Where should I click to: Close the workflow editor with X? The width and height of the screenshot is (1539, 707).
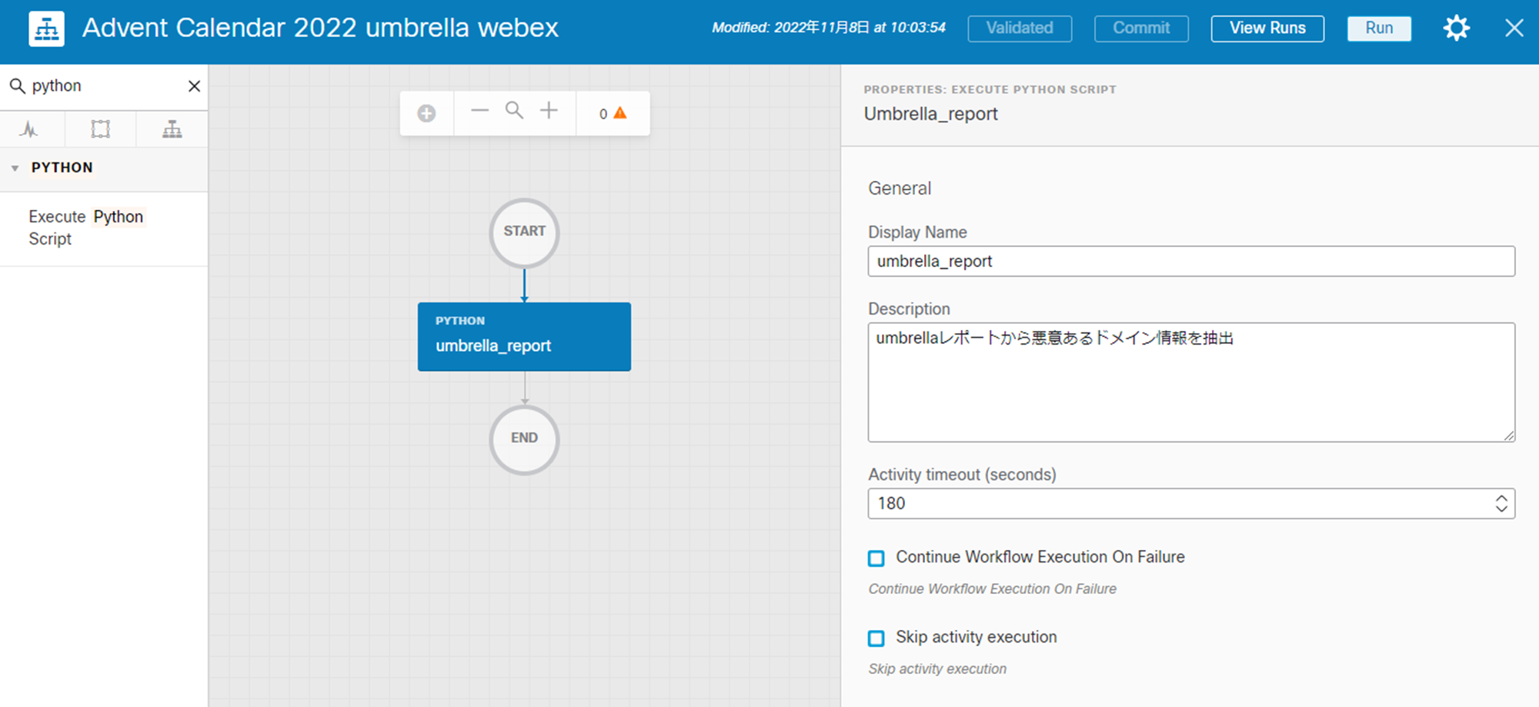[x=1514, y=28]
